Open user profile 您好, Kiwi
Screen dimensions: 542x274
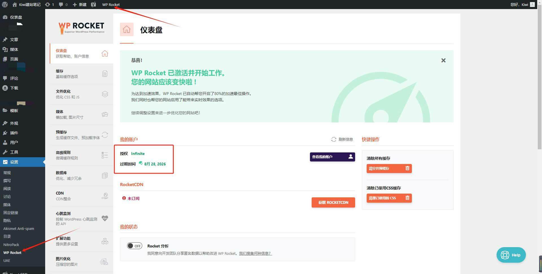(x=522, y=5)
